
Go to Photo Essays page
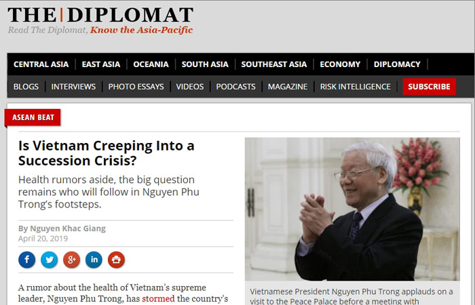(136, 87)
